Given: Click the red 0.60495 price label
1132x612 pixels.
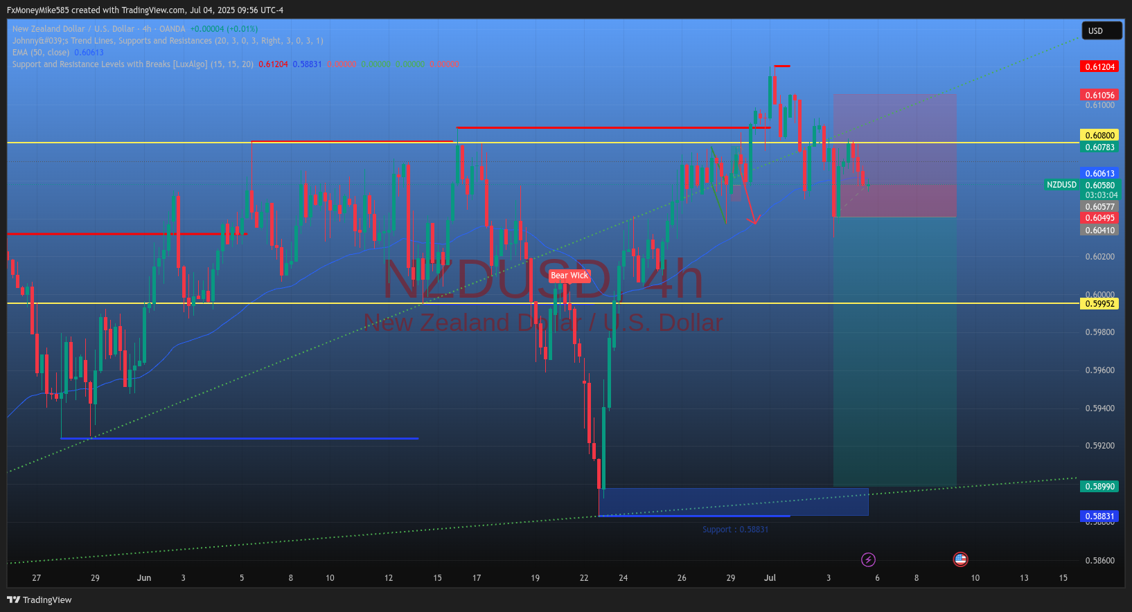Looking at the screenshot, I should [x=1099, y=218].
